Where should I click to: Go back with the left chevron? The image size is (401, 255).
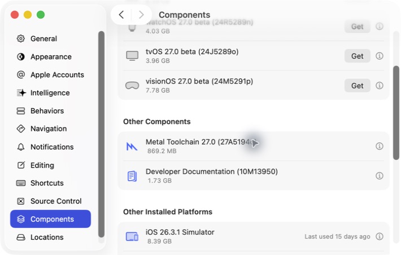coord(121,15)
